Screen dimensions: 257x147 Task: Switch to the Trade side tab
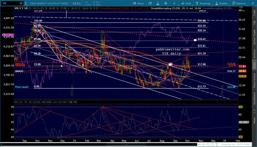(x=254, y=12)
